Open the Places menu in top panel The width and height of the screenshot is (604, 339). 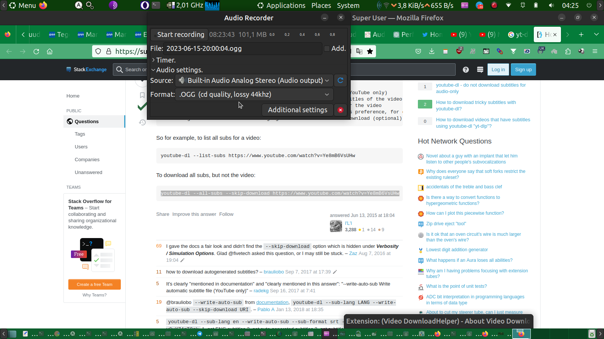(321, 5)
